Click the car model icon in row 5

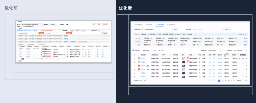tap(210, 73)
